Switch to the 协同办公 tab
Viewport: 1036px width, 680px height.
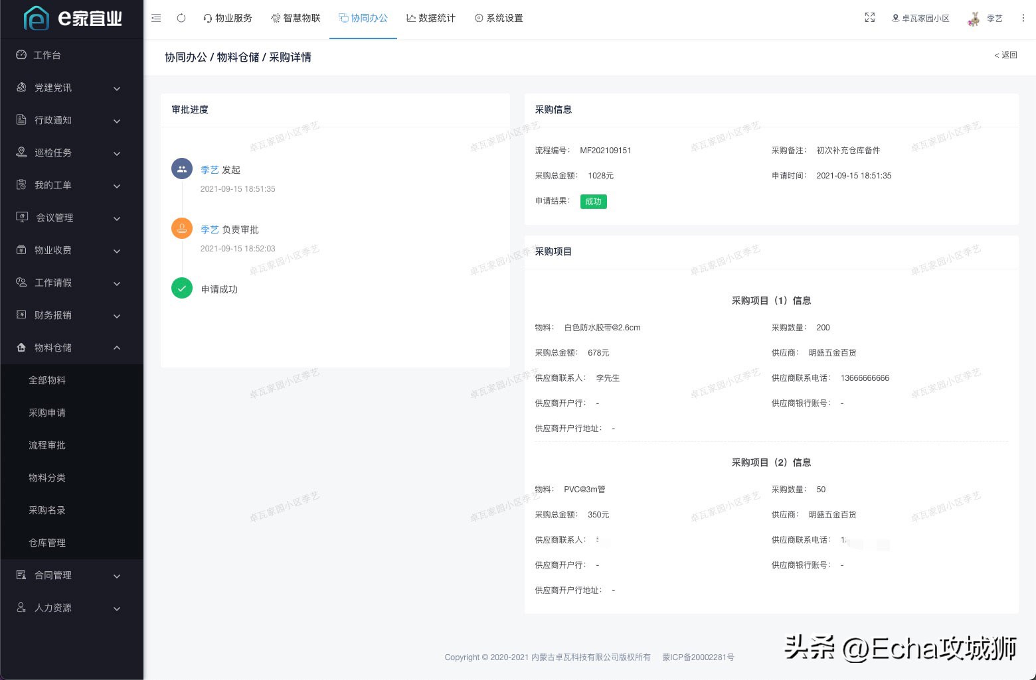pos(363,18)
